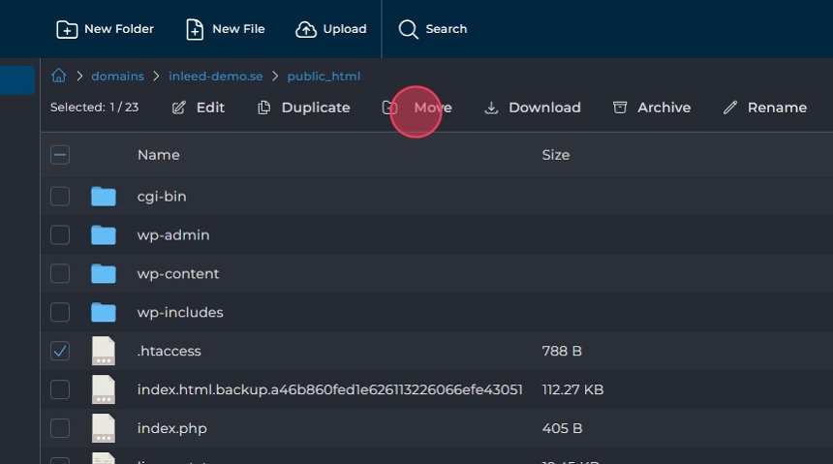Open the wp-content folder

coord(178,273)
